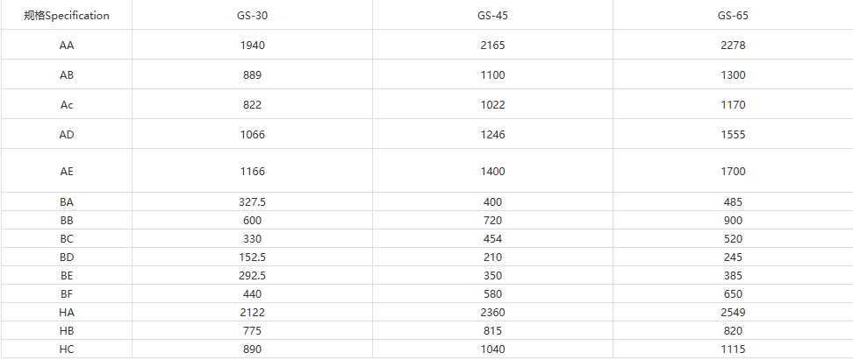Select the GS-30 column header

pyautogui.click(x=252, y=15)
